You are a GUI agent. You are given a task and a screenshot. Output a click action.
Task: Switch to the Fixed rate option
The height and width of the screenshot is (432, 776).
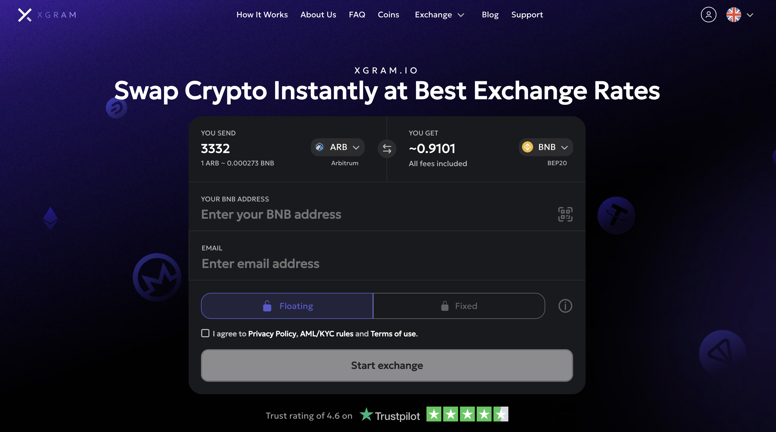click(459, 306)
